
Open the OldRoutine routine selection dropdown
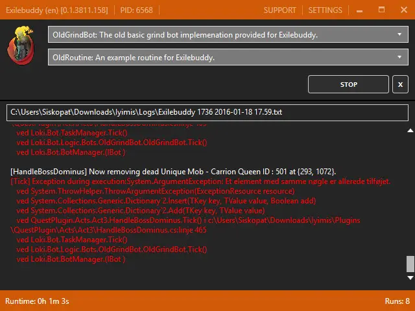[x=228, y=57]
